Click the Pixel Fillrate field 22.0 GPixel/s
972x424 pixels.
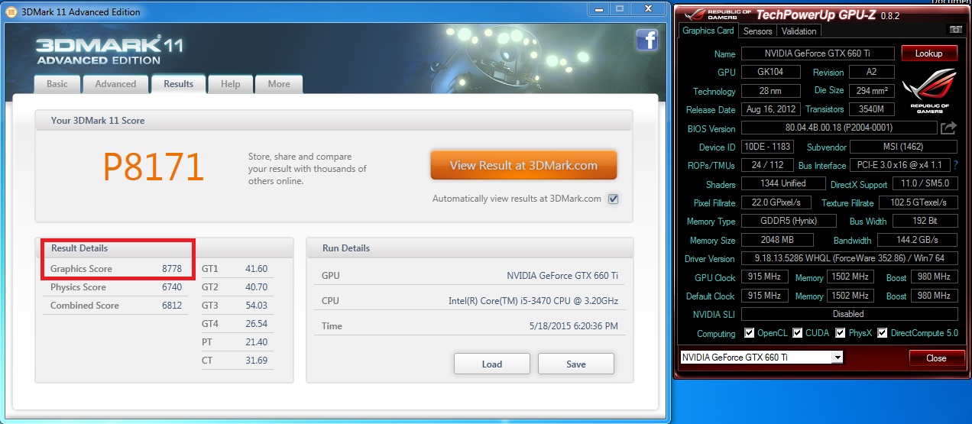pyautogui.click(x=776, y=202)
